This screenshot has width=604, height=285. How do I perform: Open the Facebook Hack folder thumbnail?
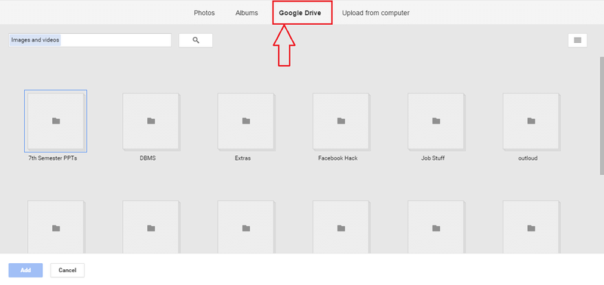(341, 121)
